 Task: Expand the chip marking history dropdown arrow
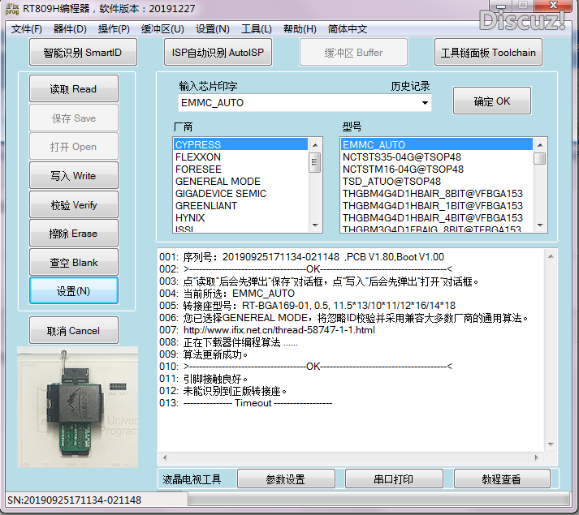click(425, 103)
